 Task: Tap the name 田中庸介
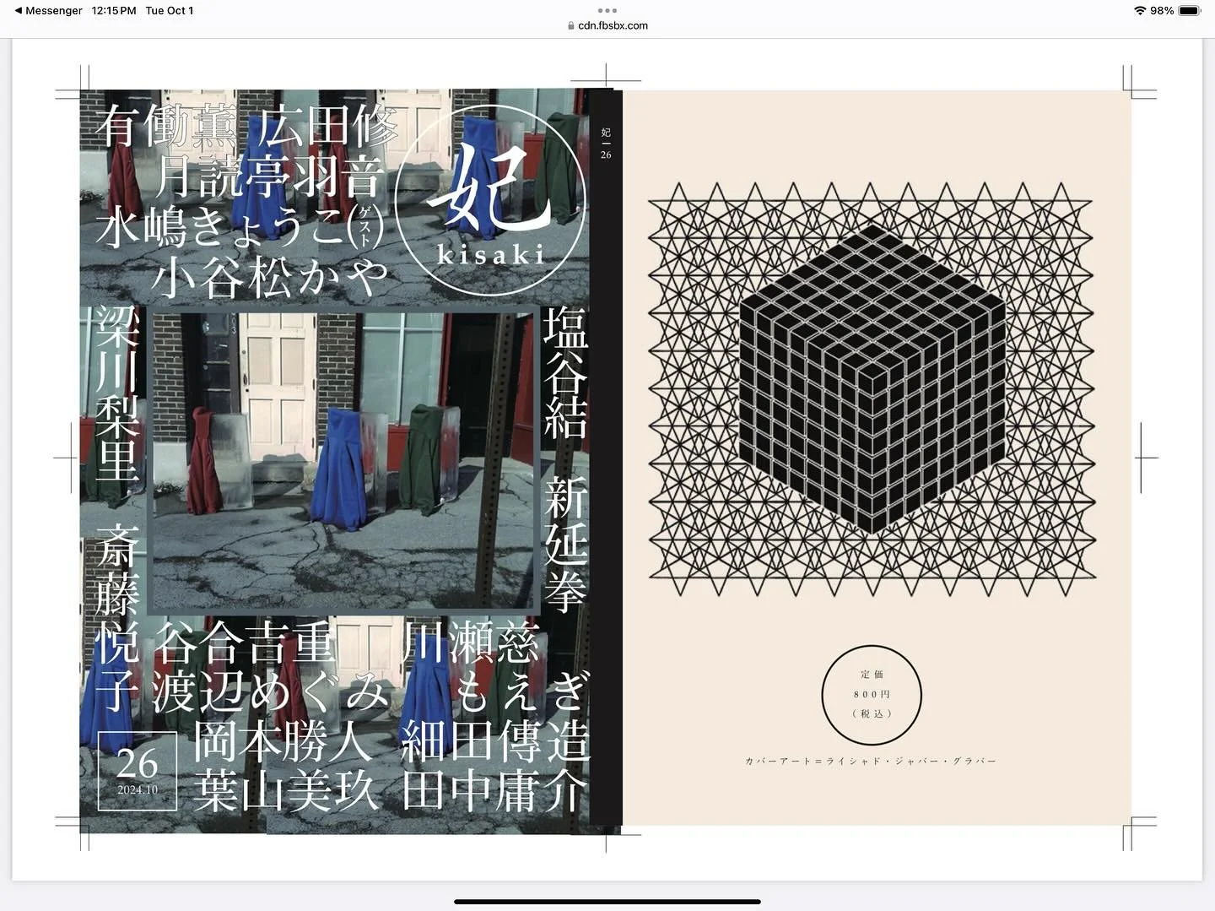click(x=494, y=790)
